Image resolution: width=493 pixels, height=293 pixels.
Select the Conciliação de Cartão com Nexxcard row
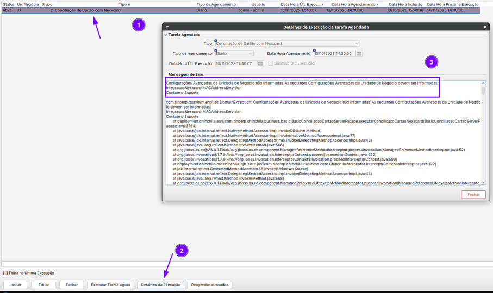(x=163, y=10)
